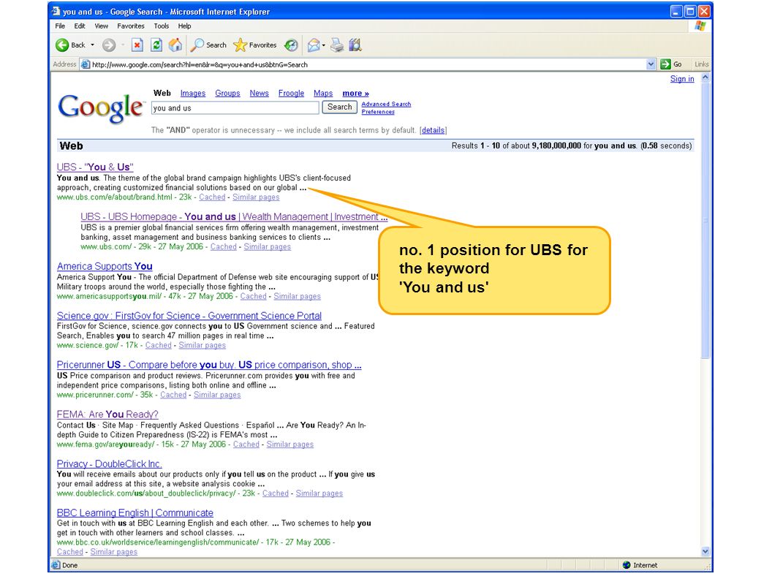Open Similar pages for pricerunner.com
This screenshot has width=772, height=579.
click(x=217, y=395)
